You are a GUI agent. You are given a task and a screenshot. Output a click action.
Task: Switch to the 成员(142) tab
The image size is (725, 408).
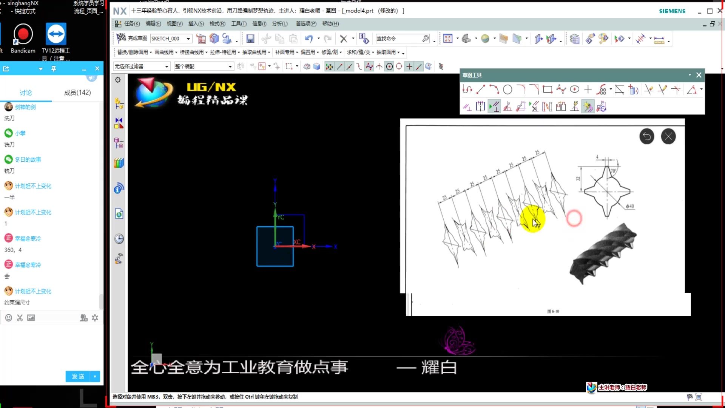[77, 93]
